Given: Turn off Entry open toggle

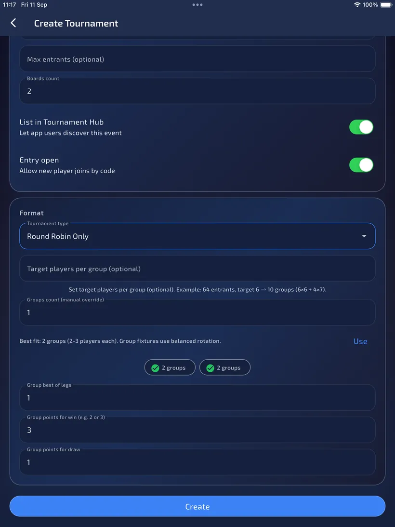Looking at the screenshot, I should click(361, 165).
